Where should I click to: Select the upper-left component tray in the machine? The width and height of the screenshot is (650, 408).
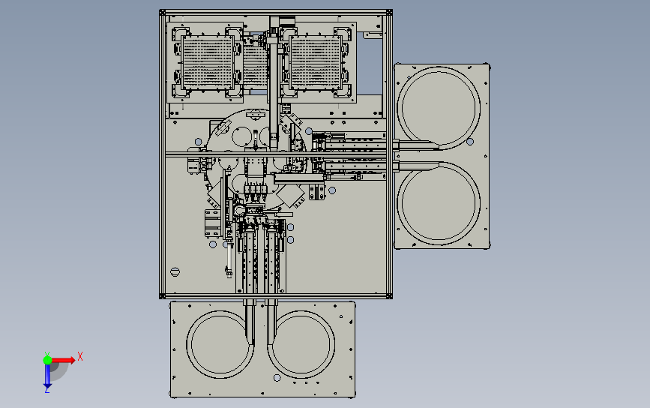pyautogui.click(x=208, y=62)
